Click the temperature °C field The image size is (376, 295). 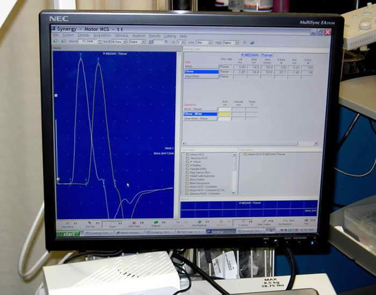(x=158, y=42)
